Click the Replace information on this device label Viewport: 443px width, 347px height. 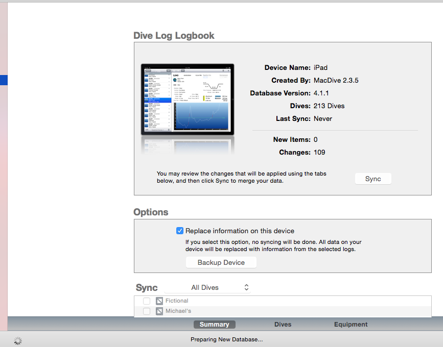pyautogui.click(x=240, y=231)
